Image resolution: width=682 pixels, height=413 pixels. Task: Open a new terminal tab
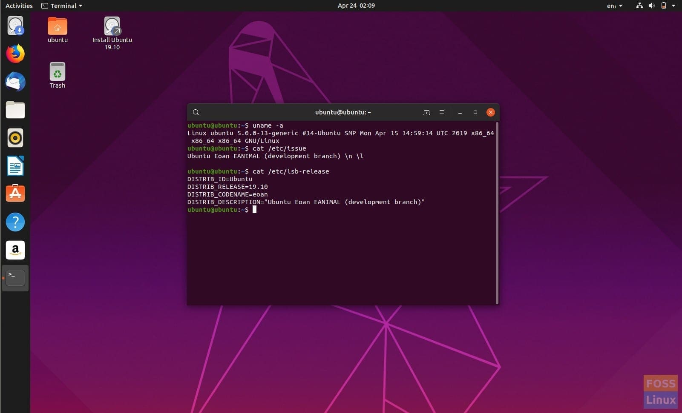pos(426,112)
